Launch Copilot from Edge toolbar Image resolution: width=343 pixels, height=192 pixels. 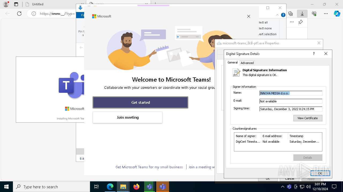click(x=337, y=14)
